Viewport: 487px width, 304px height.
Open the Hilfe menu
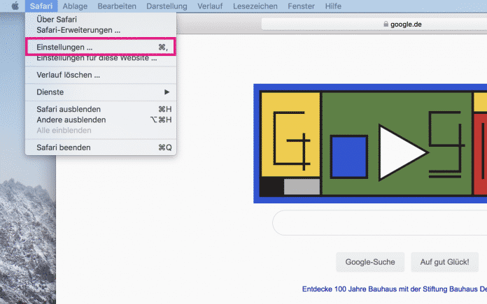click(334, 6)
